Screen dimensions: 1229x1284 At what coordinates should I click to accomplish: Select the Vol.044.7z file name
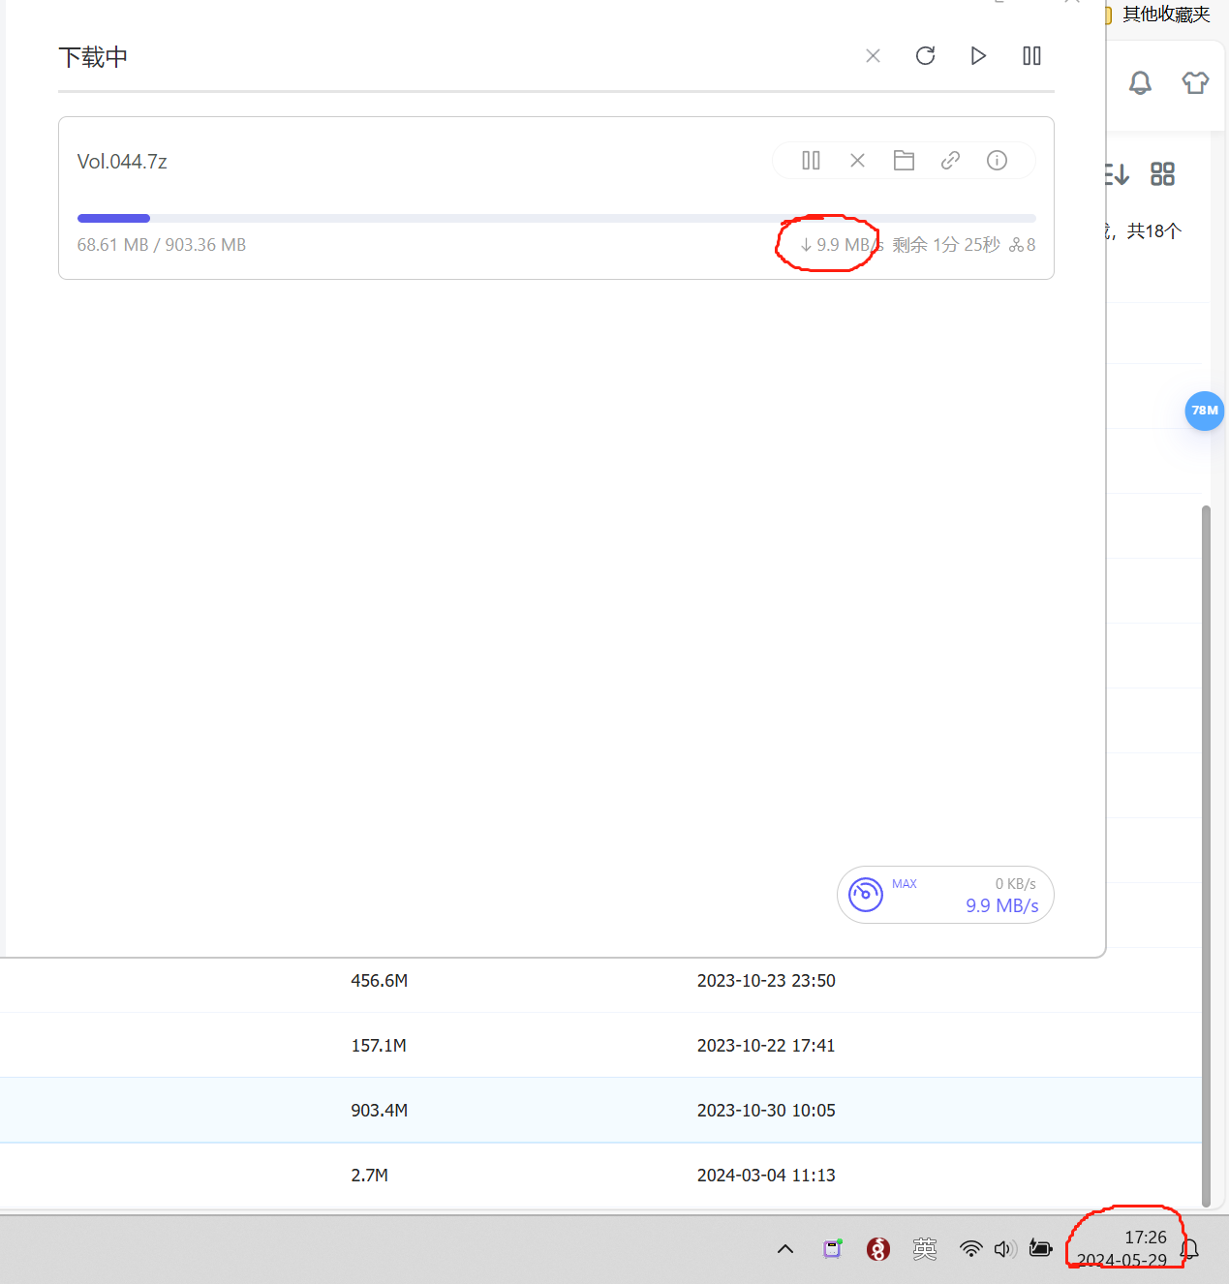click(122, 162)
